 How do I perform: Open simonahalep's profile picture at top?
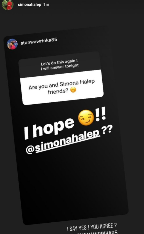coord(8,5)
